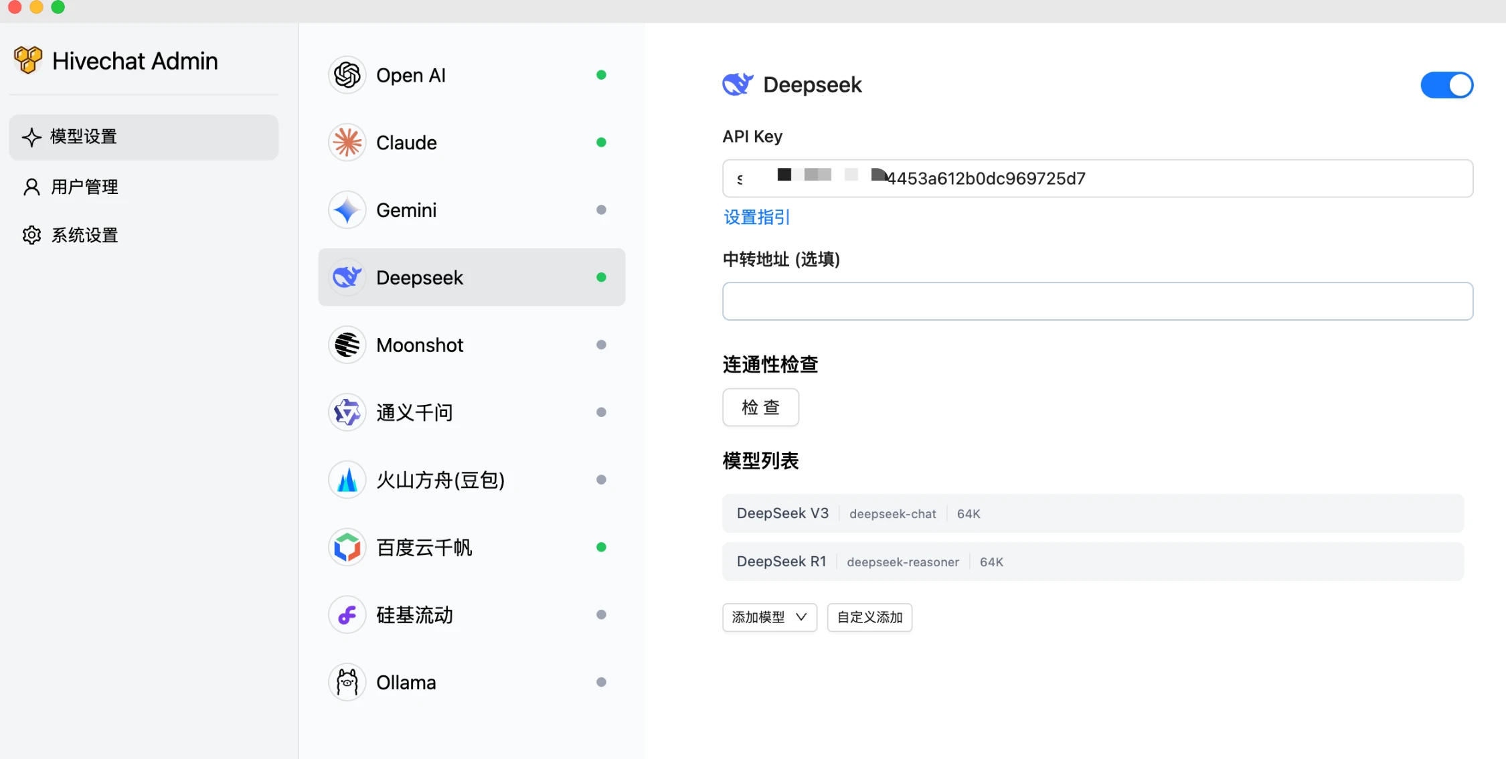Viewport: 1506px width, 759px height.
Task: Select Gemini in provider list
Action: [x=472, y=210]
